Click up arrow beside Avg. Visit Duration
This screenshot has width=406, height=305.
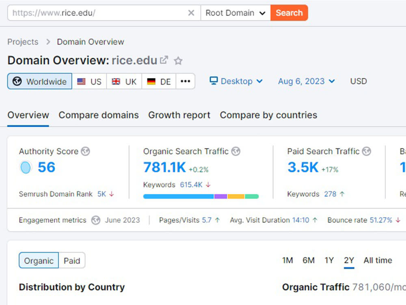tap(315, 220)
